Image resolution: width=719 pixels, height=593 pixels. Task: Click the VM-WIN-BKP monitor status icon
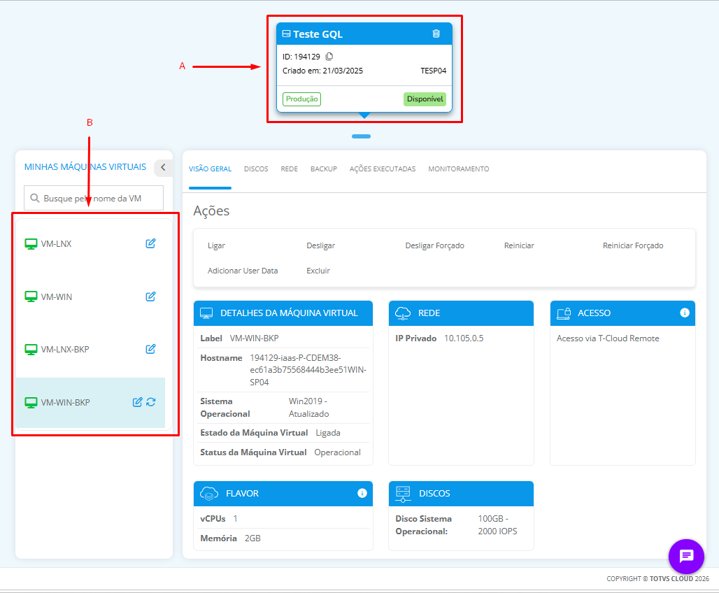pos(31,403)
